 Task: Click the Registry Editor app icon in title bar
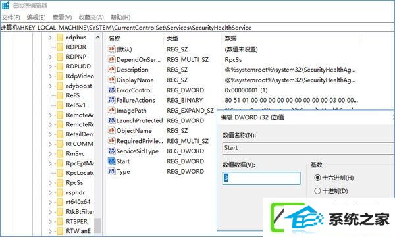click(5, 5)
